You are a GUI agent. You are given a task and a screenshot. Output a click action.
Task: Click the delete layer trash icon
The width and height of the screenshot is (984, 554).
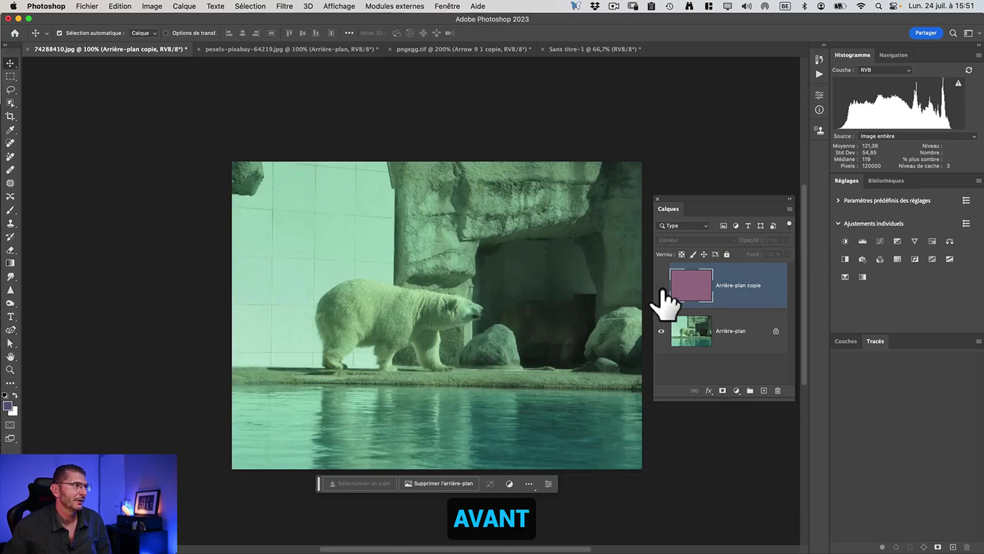tap(777, 391)
